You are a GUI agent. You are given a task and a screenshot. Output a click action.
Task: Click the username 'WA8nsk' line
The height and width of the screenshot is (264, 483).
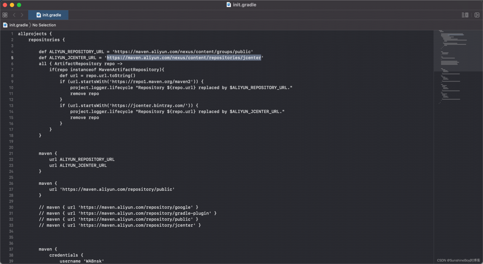pyautogui.click(x=82, y=261)
